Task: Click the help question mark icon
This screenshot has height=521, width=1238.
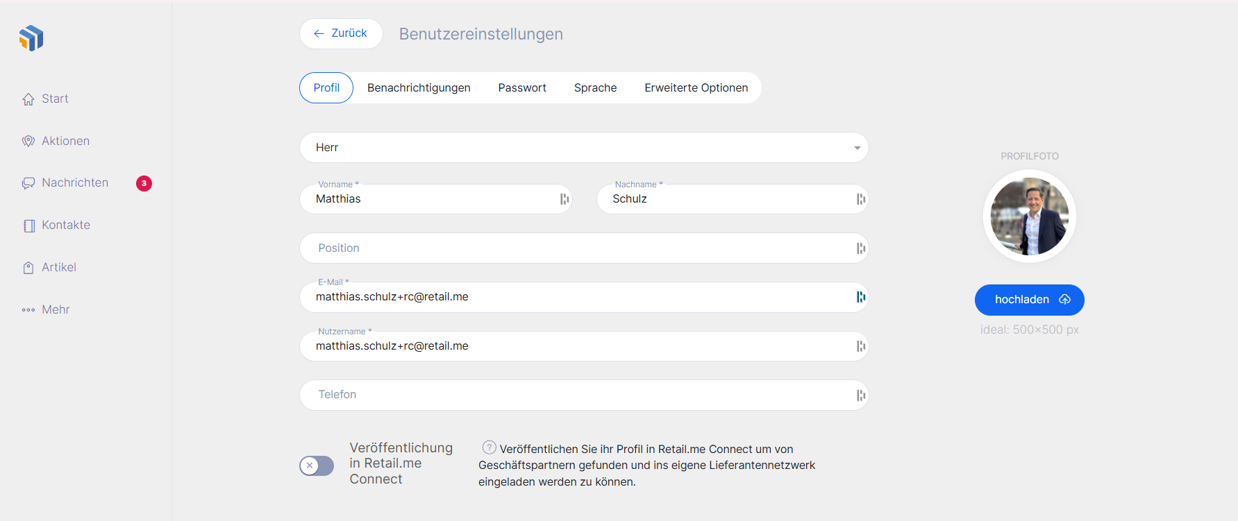Action: coord(490,447)
